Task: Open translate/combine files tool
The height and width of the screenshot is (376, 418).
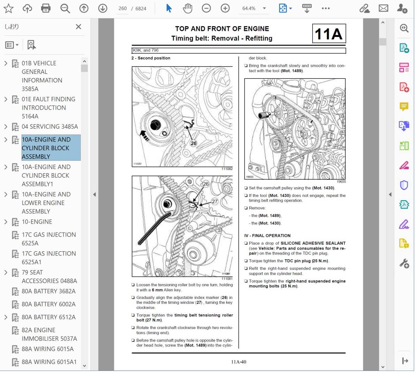Action: pos(404,126)
